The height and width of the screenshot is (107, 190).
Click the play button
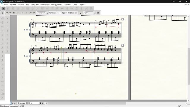click(x=18, y=13)
